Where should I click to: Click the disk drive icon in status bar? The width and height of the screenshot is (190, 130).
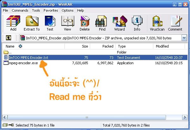[x=5, y=125]
